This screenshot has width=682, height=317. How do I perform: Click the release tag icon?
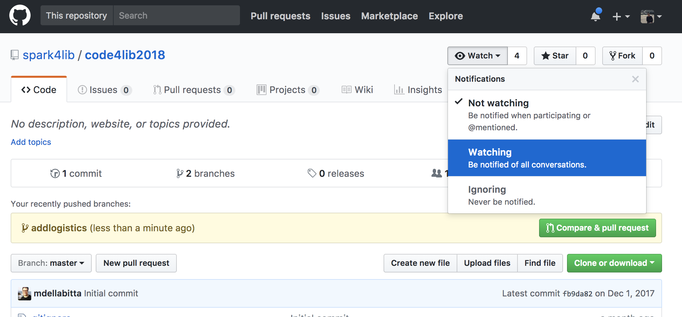(x=312, y=173)
